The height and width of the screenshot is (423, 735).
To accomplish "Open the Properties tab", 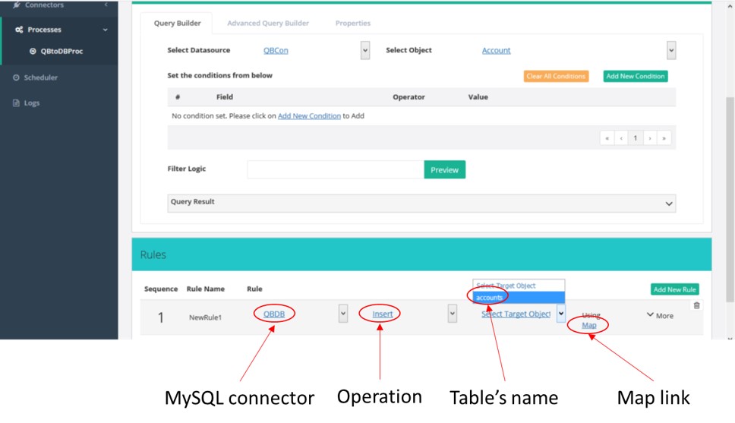I will click(x=353, y=24).
